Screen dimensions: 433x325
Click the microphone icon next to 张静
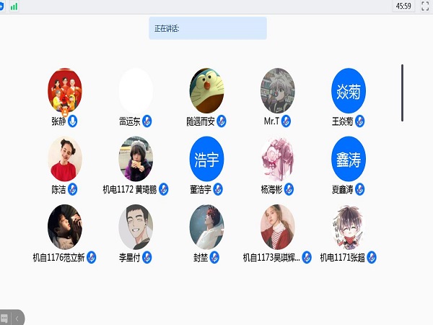click(73, 121)
